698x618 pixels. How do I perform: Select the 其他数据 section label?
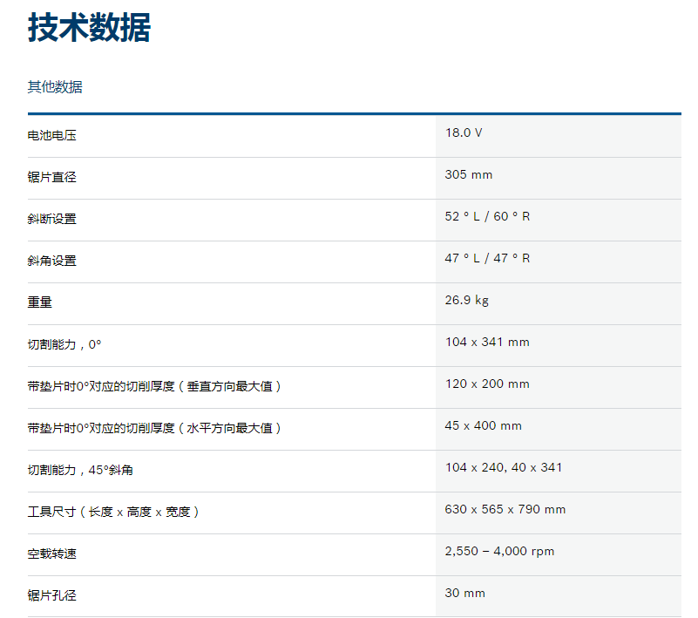pos(55,87)
